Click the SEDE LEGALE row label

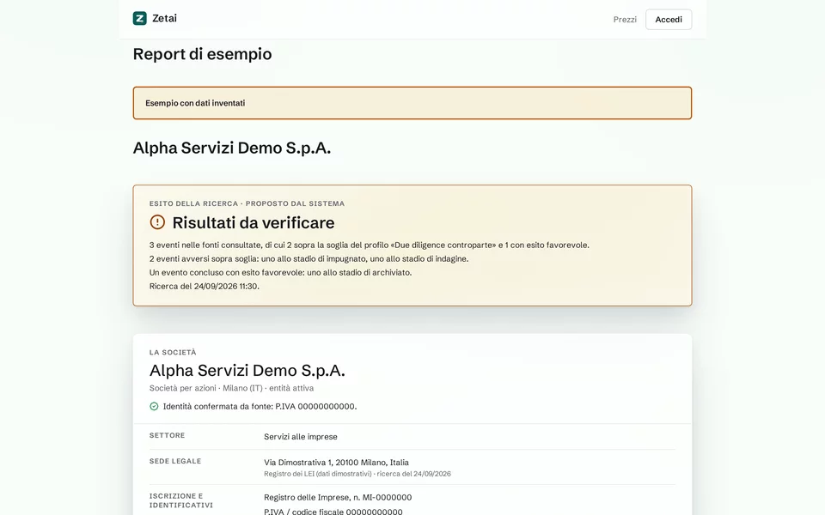click(175, 462)
